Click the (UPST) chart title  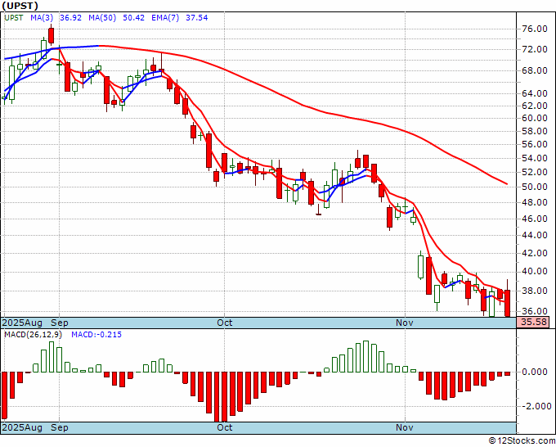(20, 6)
